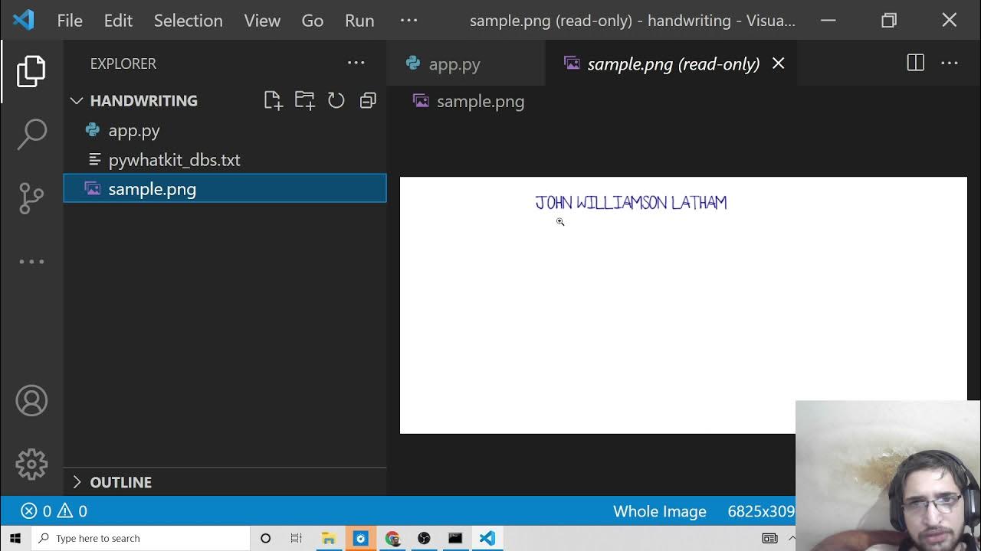
Task: Open the Manage gear settings menu
Action: pyautogui.click(x=31, y=464)
